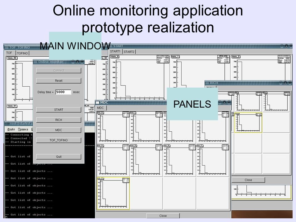The height and width of the screenshot is (222, 296).
Task: Click Reset in Online monitor window
Action: [59, 80]
